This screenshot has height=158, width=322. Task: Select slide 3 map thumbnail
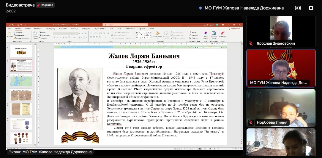click(x=21, y=80)
